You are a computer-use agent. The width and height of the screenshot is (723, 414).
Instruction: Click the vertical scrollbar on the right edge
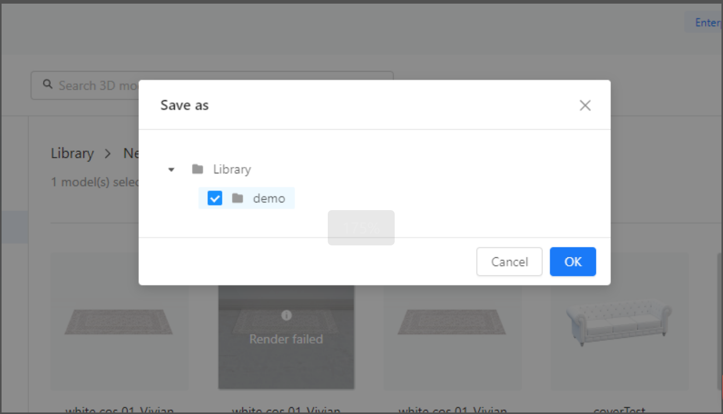(719, 322)
